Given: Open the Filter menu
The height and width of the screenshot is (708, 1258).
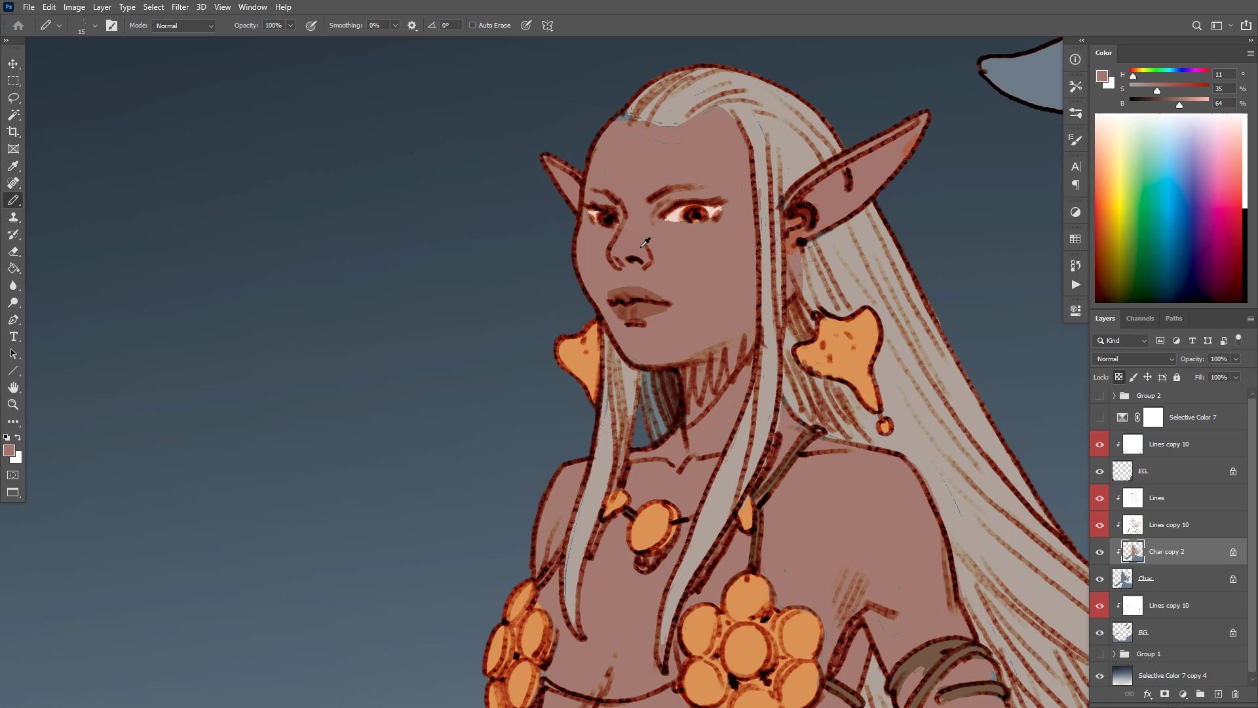Looking at the screenshot, I should pos(180,7).
